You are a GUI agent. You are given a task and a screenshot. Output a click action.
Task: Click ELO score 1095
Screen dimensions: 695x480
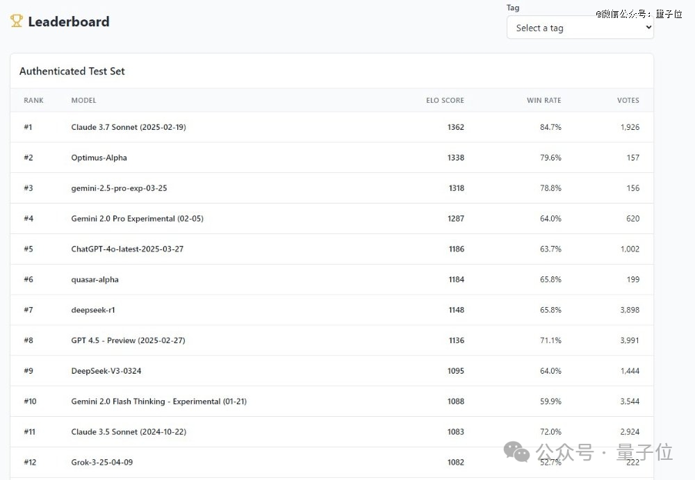click(x=456, y=371)
